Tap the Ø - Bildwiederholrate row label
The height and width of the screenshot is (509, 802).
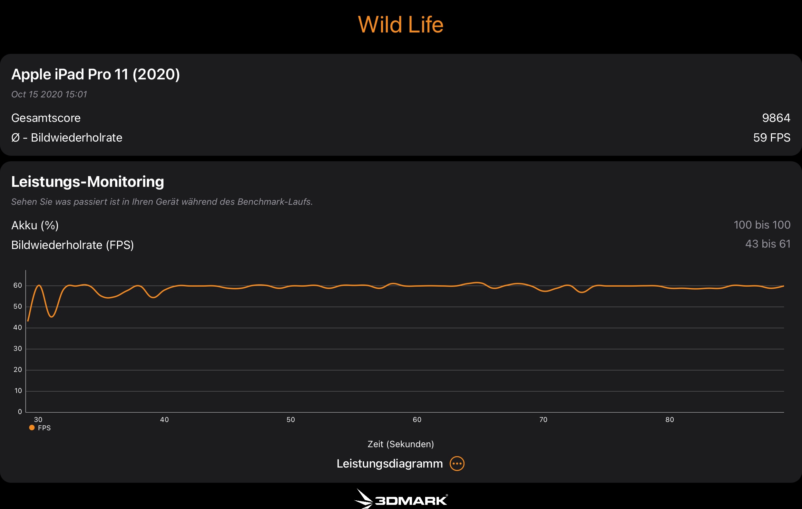[67, 137]
